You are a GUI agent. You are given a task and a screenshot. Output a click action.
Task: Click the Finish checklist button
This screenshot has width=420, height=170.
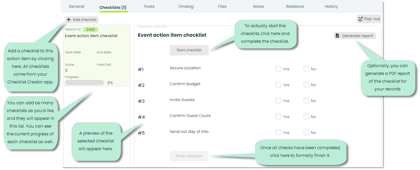(x=189, y=156)
